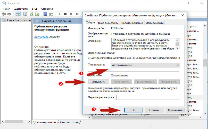Image resolution: width=208 pixels, height=129 pixels.
Task: Switch to the Восстановление tab
Action: (132, 23)
